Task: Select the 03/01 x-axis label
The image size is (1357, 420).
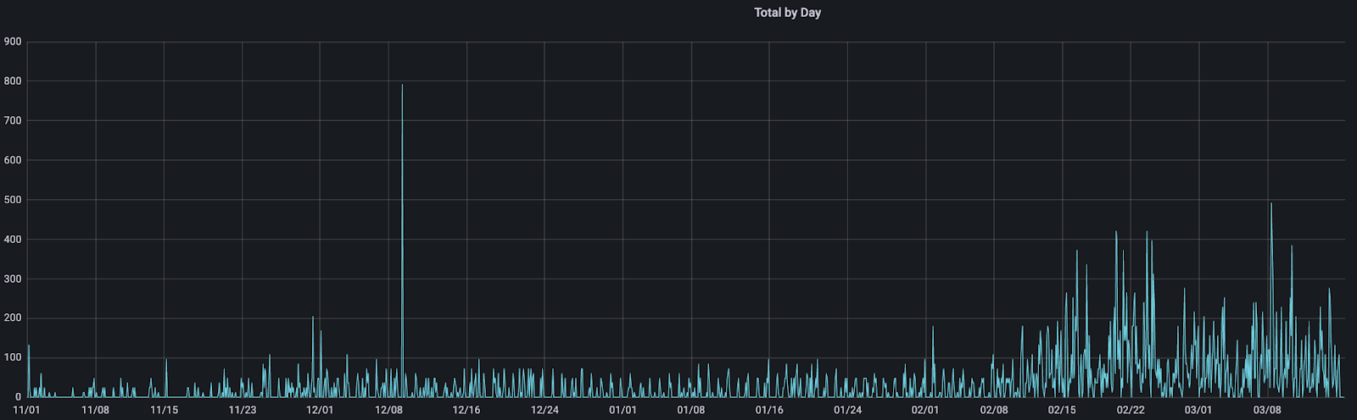Action: click(1198, 410)
